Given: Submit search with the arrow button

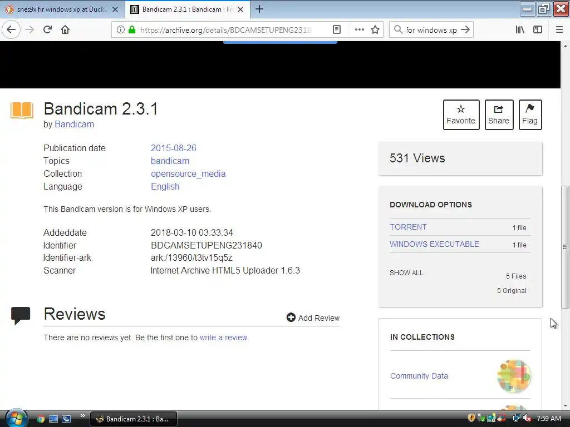Looking at the screenshot, I should (x=465, y=30).
